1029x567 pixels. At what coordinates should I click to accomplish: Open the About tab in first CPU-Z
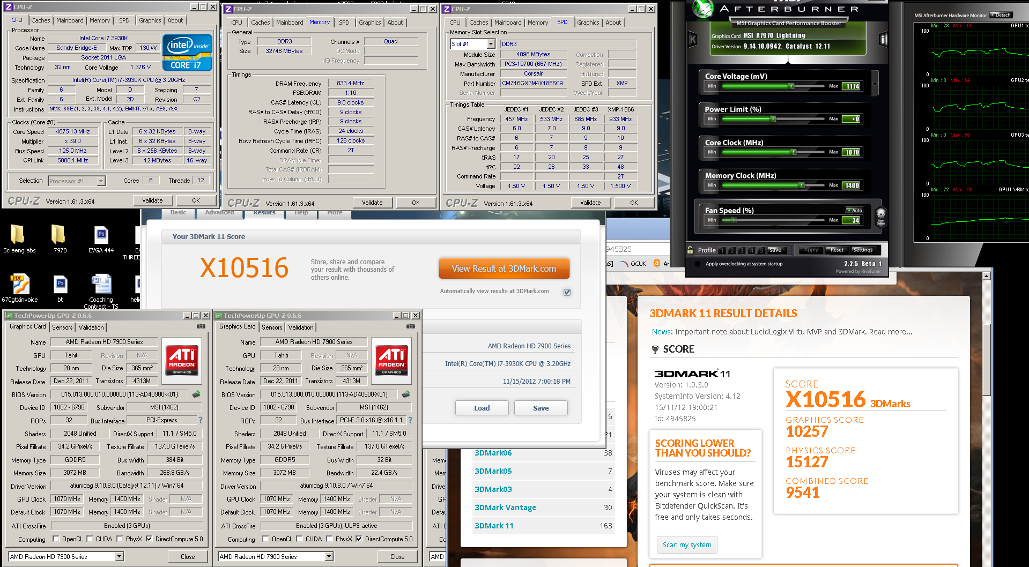coord(175,20)
